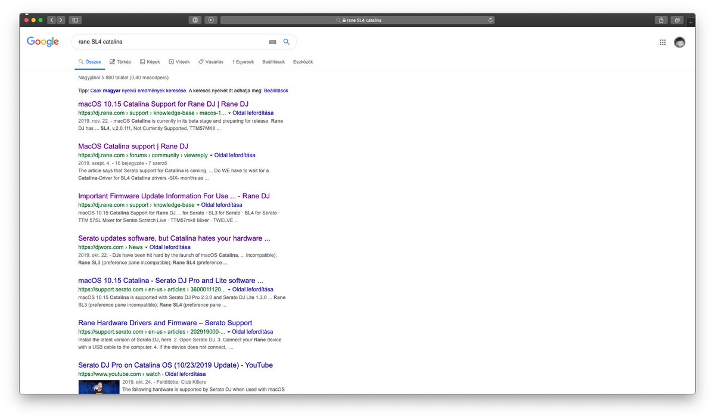
Task: Go back with Safari back arrow
Action: tap(51, 20)
